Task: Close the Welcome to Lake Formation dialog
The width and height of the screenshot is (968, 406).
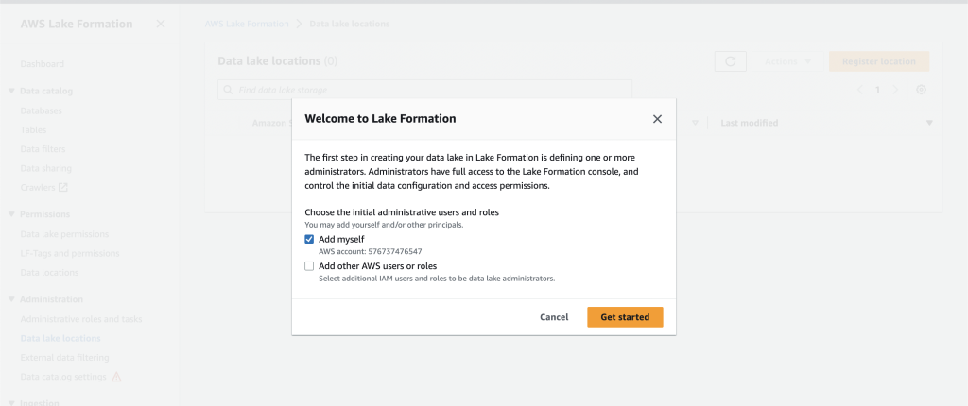Action: [657, 119]
